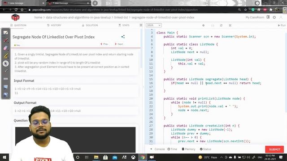
Task: Click the 'Input Format' heading
Action: 24,80
